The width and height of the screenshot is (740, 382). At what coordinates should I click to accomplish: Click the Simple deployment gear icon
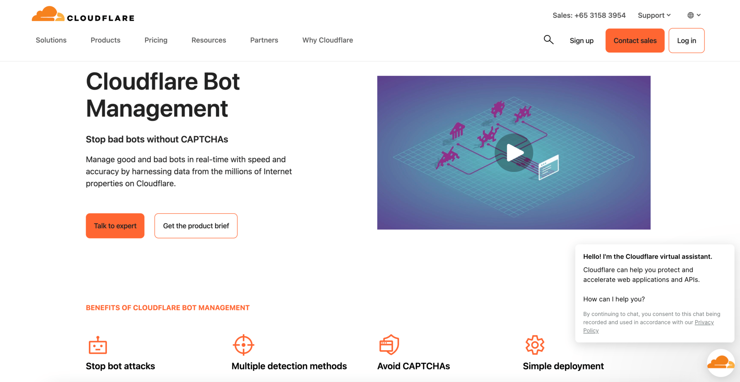click(x=535, y=345)
